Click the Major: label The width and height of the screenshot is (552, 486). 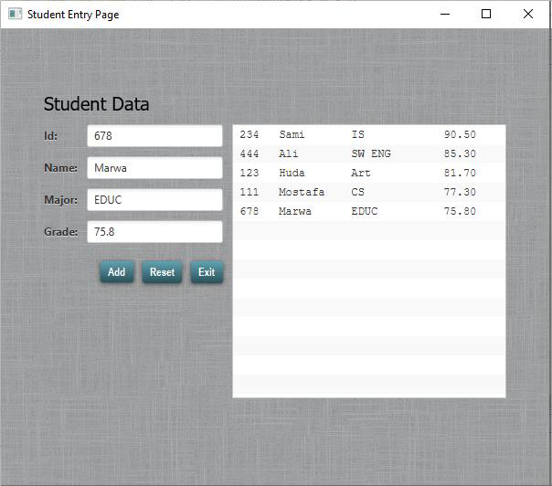60,200
